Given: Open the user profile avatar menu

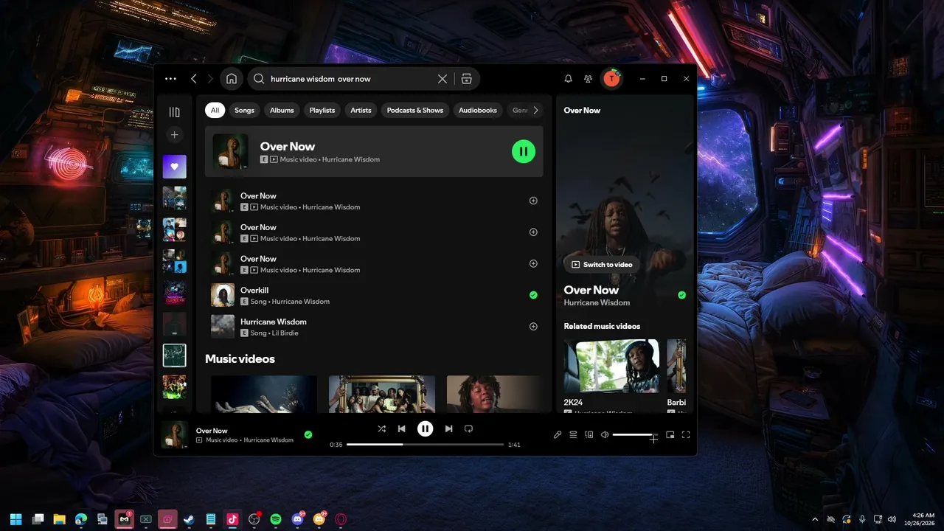Looking at the screenshot, I should click(611, 79).
